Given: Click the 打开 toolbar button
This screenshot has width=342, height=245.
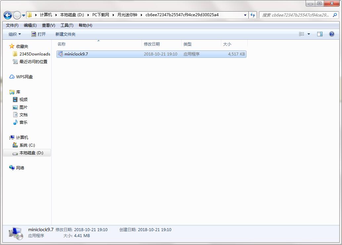Looking at the screenshot, I should pyautogui.click(x=39, y=34).
